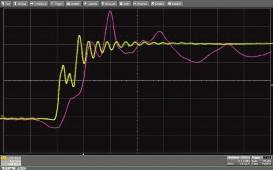Image resolution: width=273 pixels, height=170 pixels.
Task: Select the trigger time marker below the grid
Action: (83, 154)
